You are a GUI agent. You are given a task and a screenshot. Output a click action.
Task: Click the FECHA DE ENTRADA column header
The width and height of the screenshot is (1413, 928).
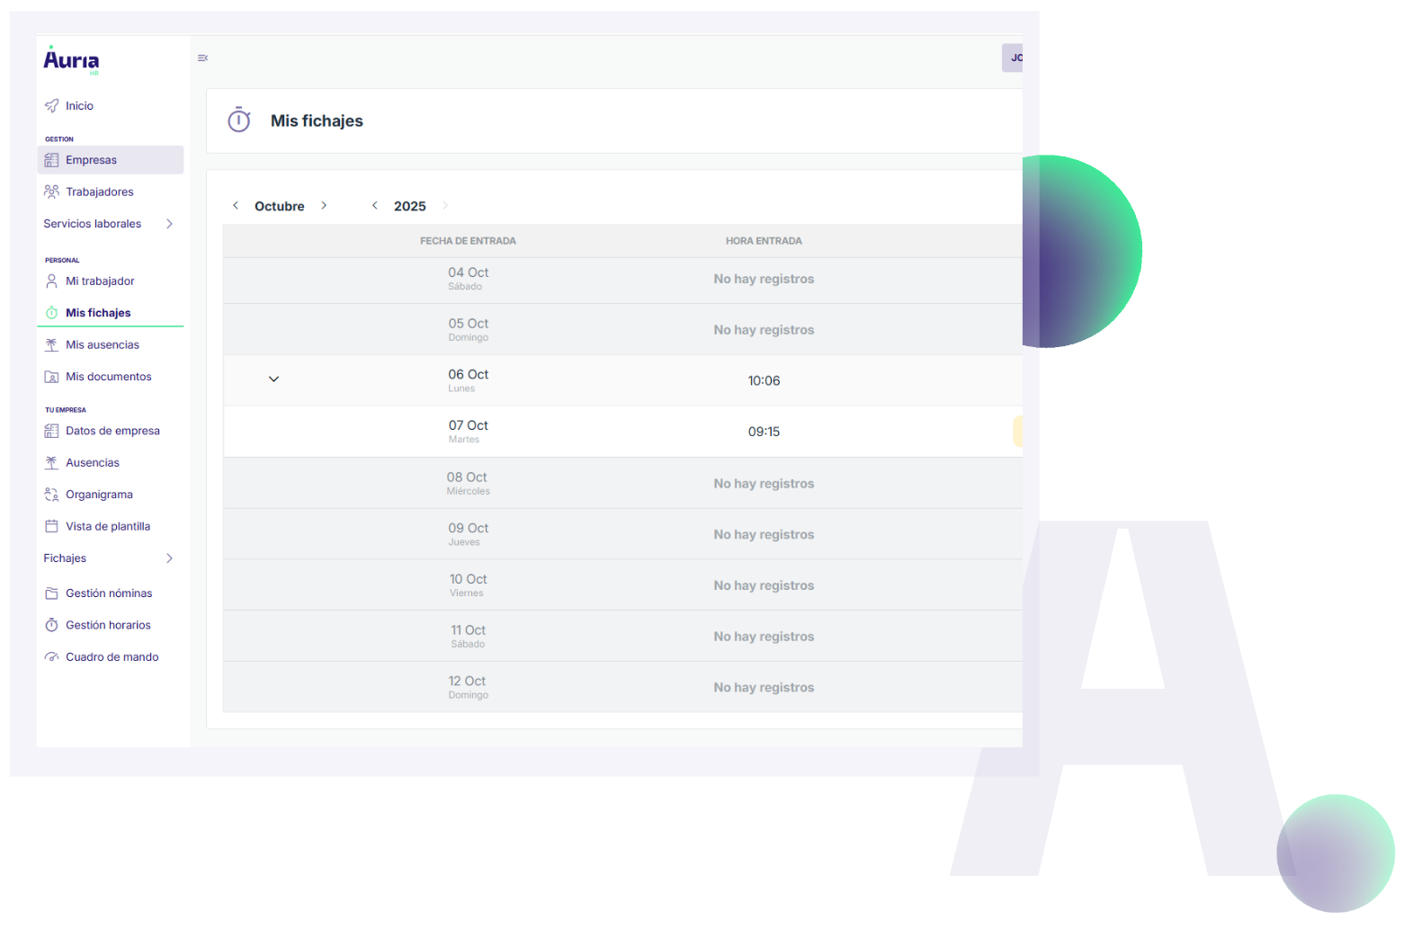click(469, 241)
